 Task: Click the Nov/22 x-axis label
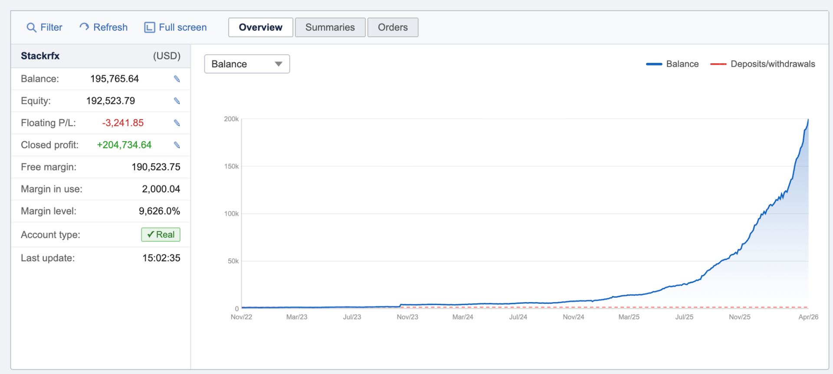click(241, 317)
